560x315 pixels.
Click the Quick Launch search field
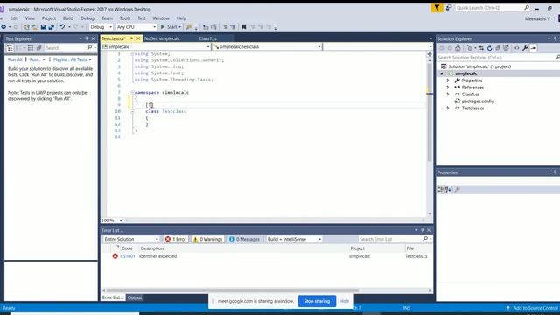493,8
